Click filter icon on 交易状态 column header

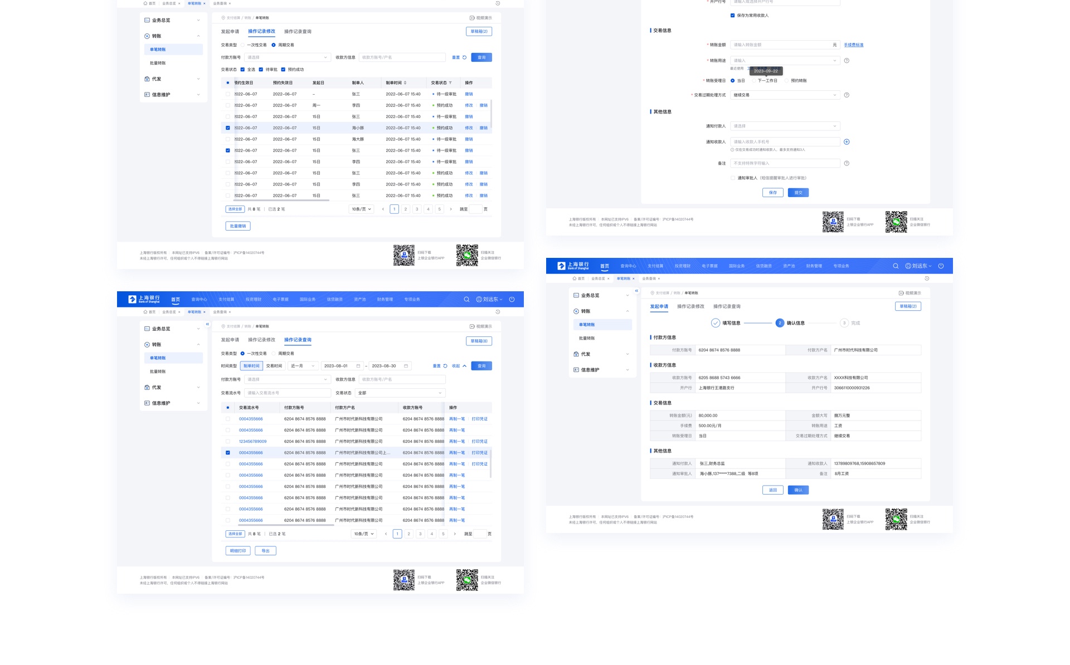point(450,83)
